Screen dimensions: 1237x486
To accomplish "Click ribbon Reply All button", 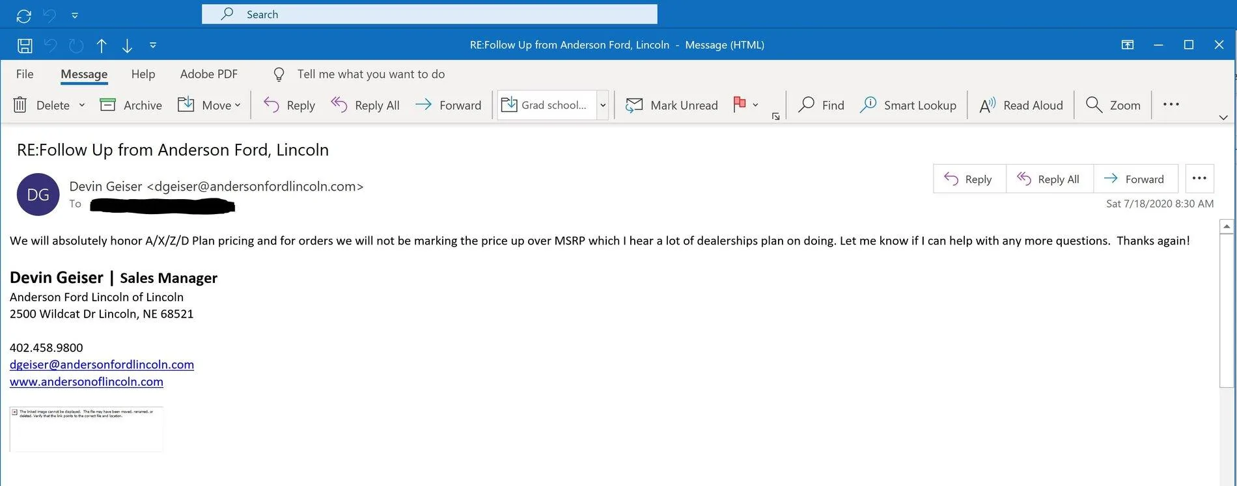I will coord(365,105).
